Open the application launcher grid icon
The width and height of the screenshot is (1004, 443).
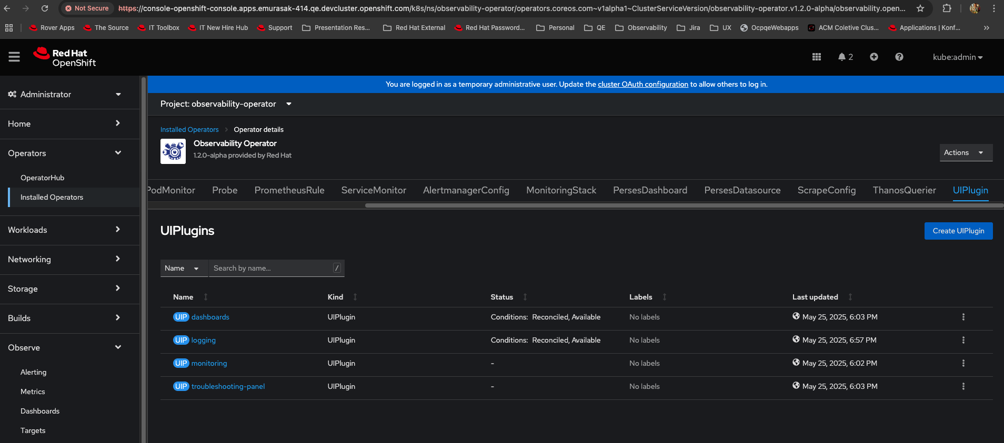point(816,57)
